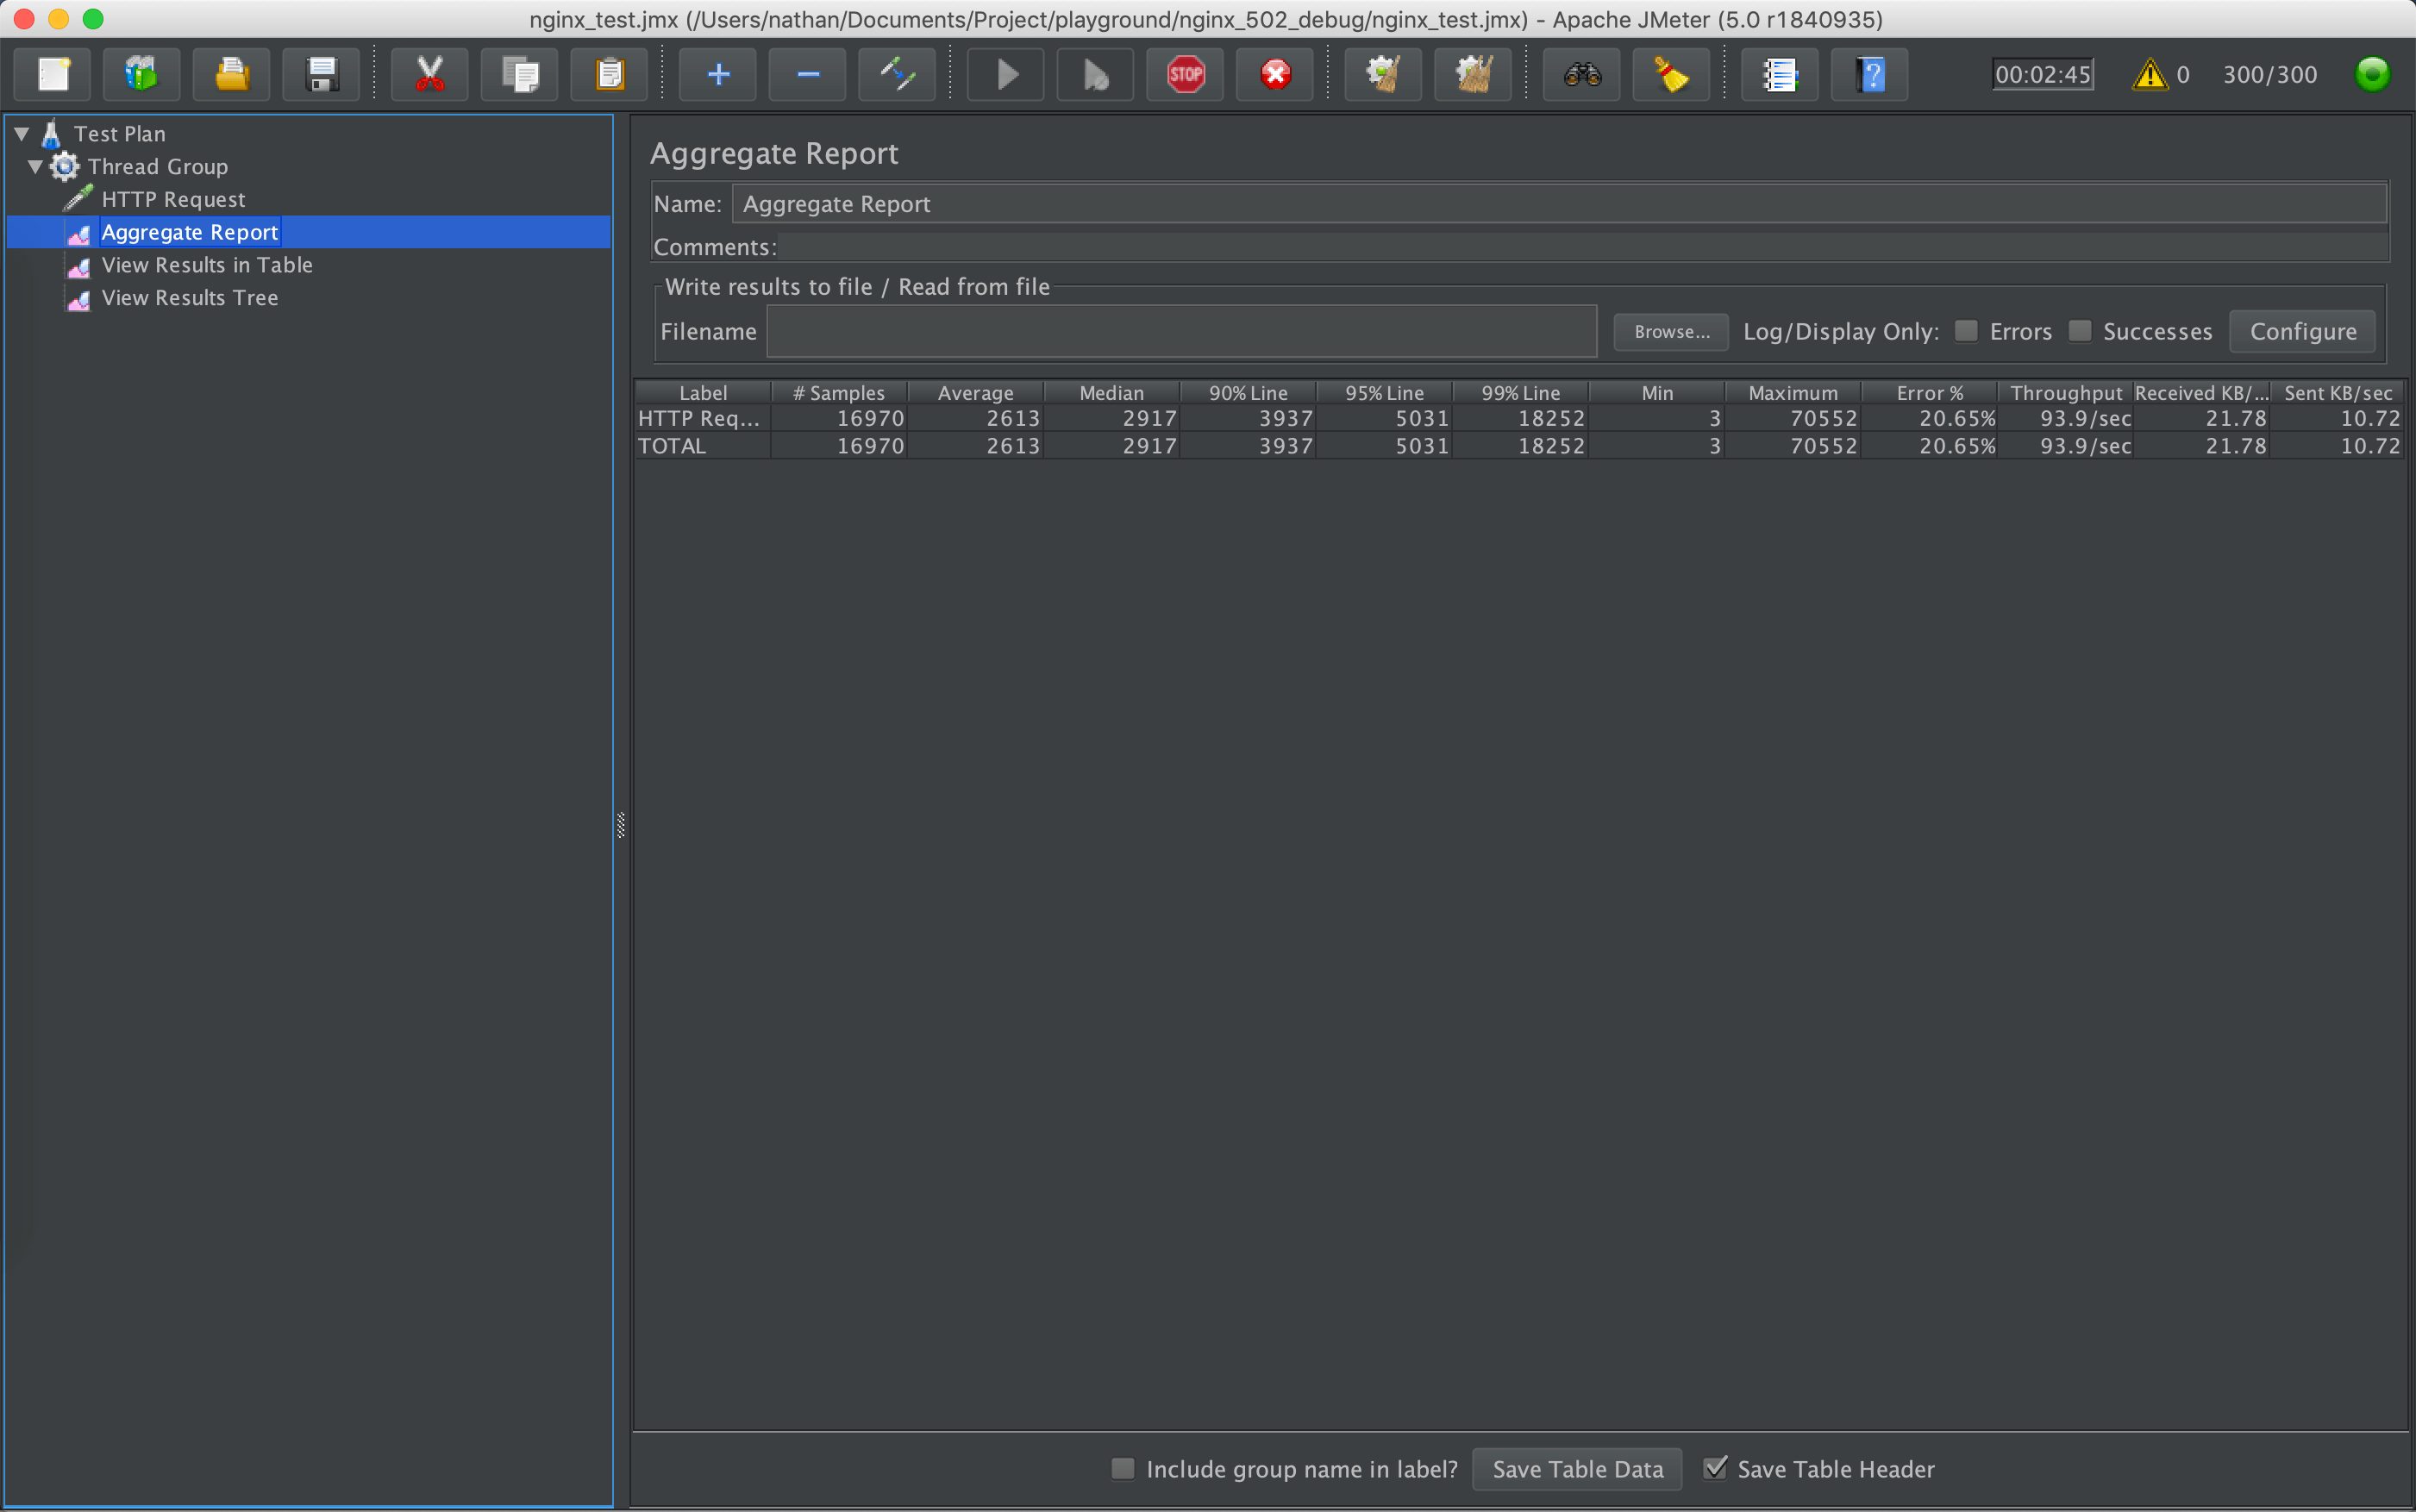The height and width of the screenshot is (1512, 2416).
Task: Collapse the Test Plan tree node
Action: [x=21, y=133]
